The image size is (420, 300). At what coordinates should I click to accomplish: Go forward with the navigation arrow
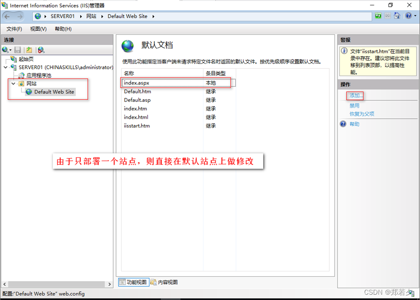(20, 16)
